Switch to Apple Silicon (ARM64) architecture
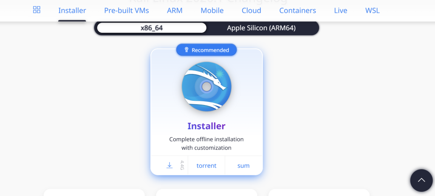Image resolution: width=435 pixels, height=196 pixels. (261, 28)
